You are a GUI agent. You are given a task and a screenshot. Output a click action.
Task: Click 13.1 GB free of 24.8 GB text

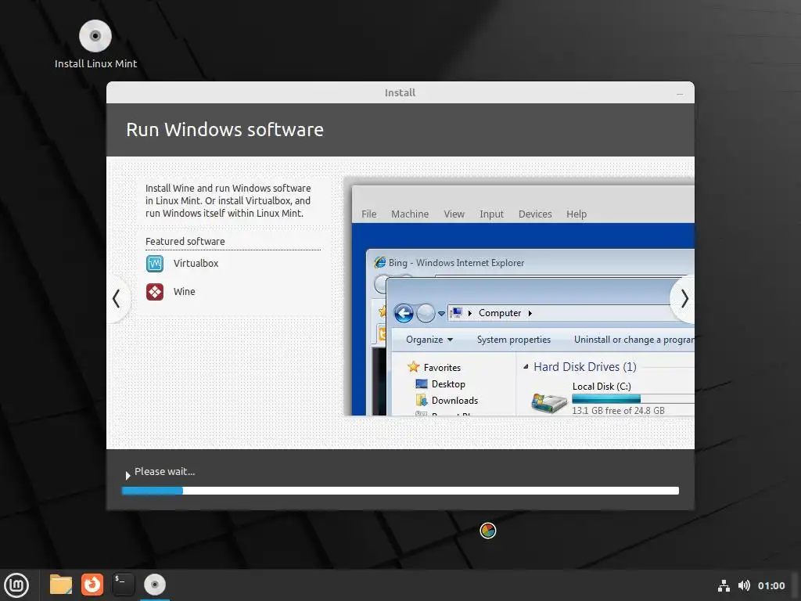point(618,411)
